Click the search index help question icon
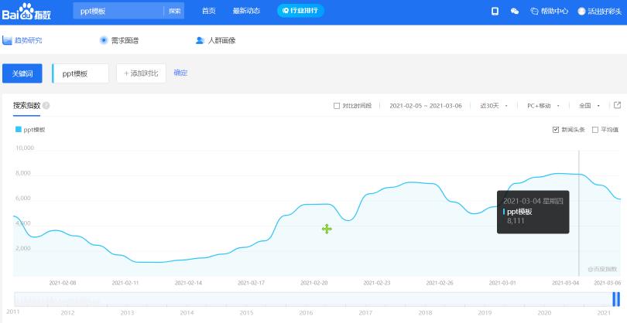 point(46,106)
